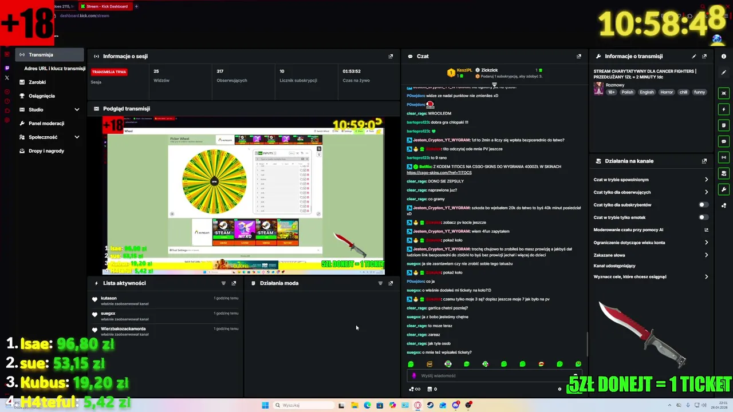733x412 pixels.
Task: Click the TRANSMISJA TRWA live badge
Action: pos(109,72)
